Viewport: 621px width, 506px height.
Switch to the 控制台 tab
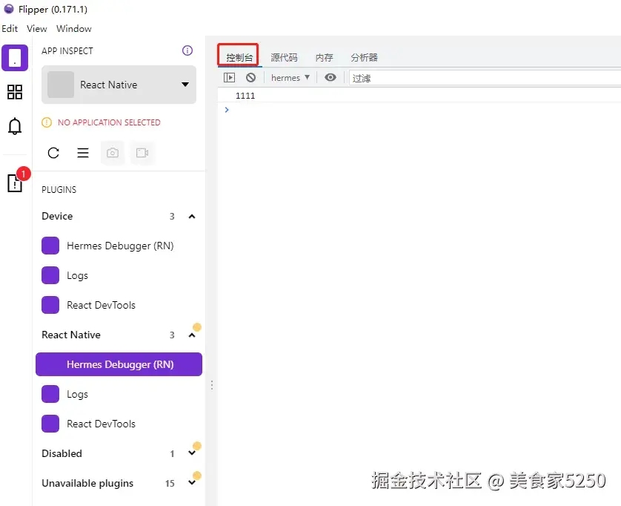tap(239, 58)
